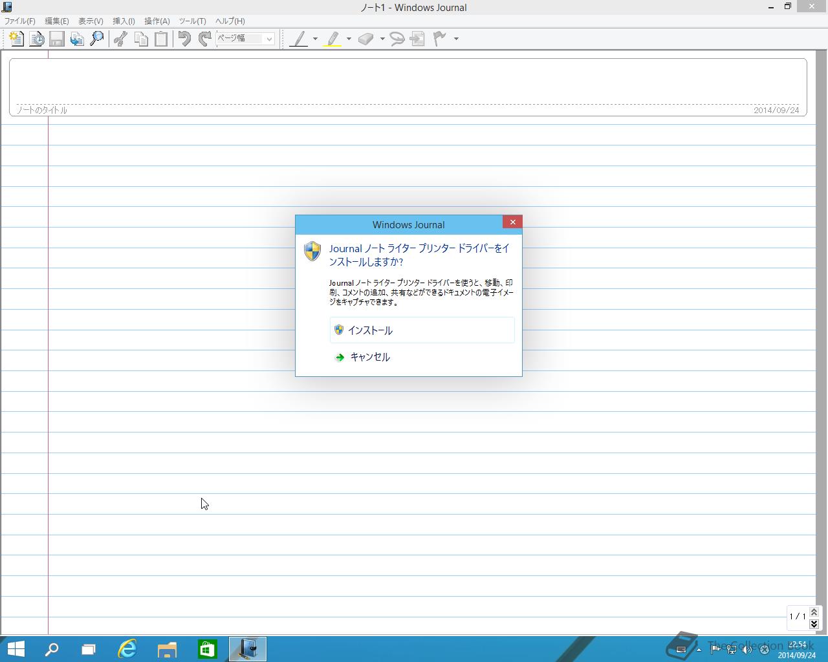Open the 操作(A) menu
This screenshot has height=662, width=828.
[x=157, y=21]
